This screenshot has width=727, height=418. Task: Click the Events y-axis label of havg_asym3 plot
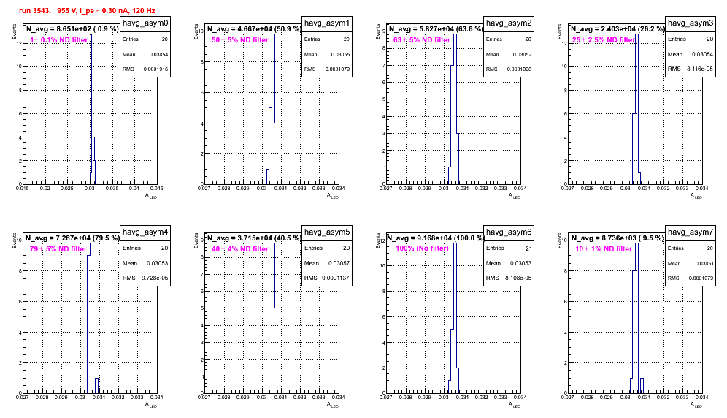(560, 31)
